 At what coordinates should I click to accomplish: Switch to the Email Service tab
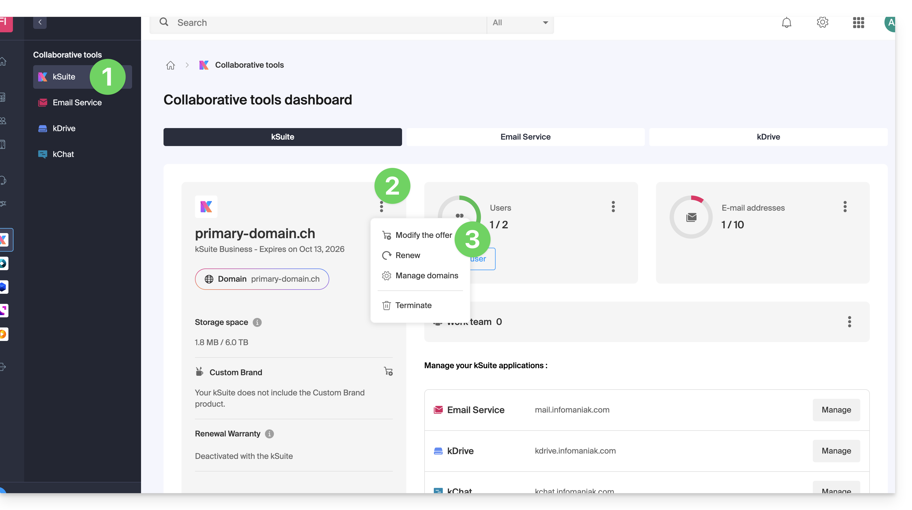point(525,137)
